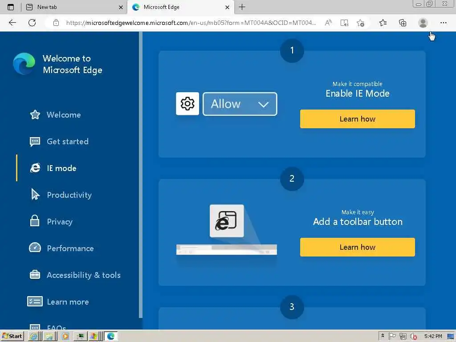Open the Productivity section
456x342 pixels.
point(61,195)
